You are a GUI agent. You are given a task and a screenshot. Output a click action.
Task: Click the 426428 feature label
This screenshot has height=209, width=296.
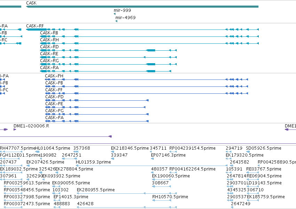[x=85, y=204]
